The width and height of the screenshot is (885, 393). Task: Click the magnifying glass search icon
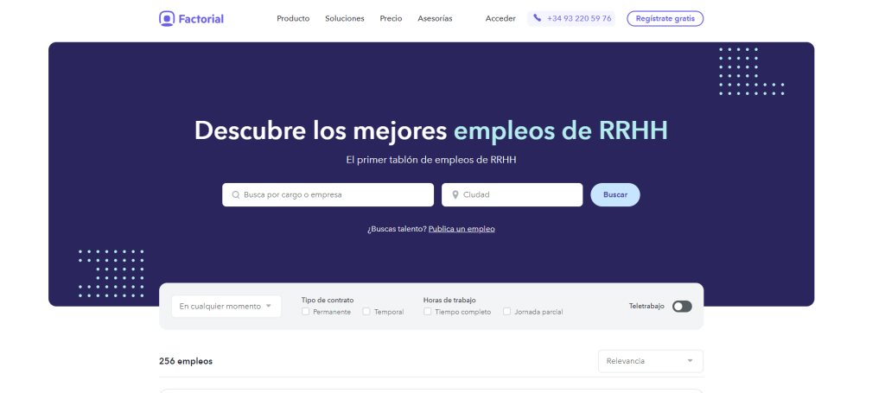pyautogui.click(x=235, y=195)
